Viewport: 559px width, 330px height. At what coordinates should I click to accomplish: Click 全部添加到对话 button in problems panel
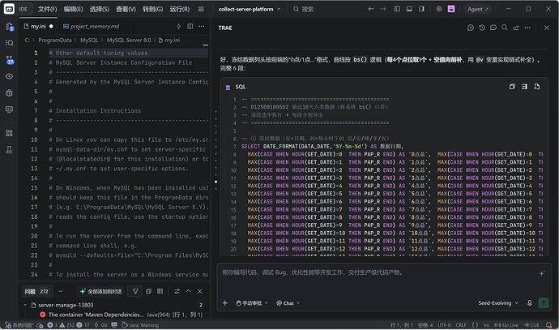(x=101, y=291)
